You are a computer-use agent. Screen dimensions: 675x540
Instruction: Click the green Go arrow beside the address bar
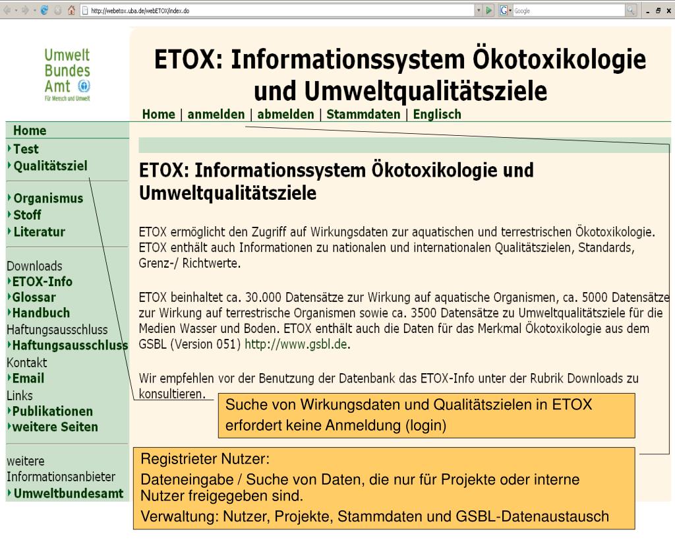(489, 11)
